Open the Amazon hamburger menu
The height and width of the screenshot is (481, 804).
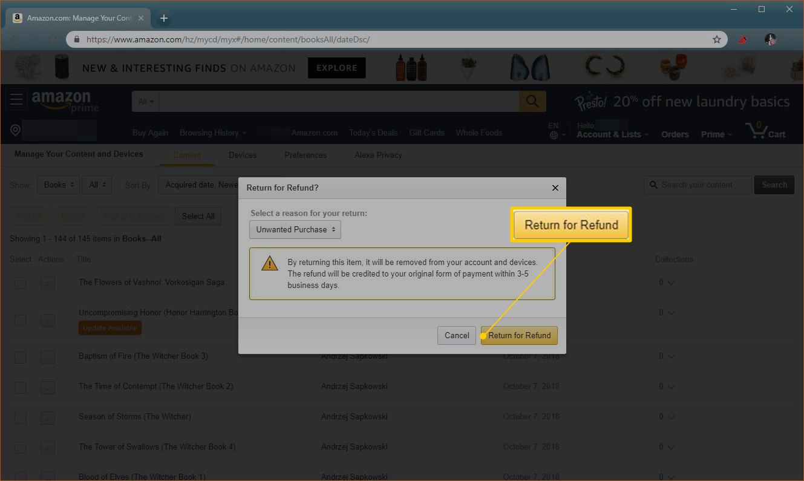pos(16,99)
